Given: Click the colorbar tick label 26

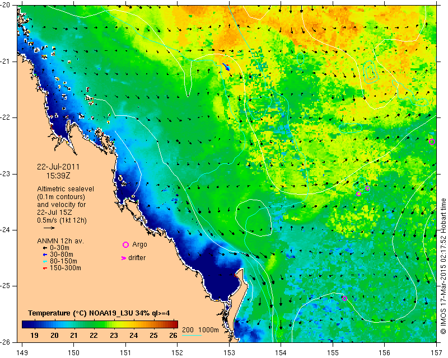Looking at the screenshot, I should coord(173,336).
